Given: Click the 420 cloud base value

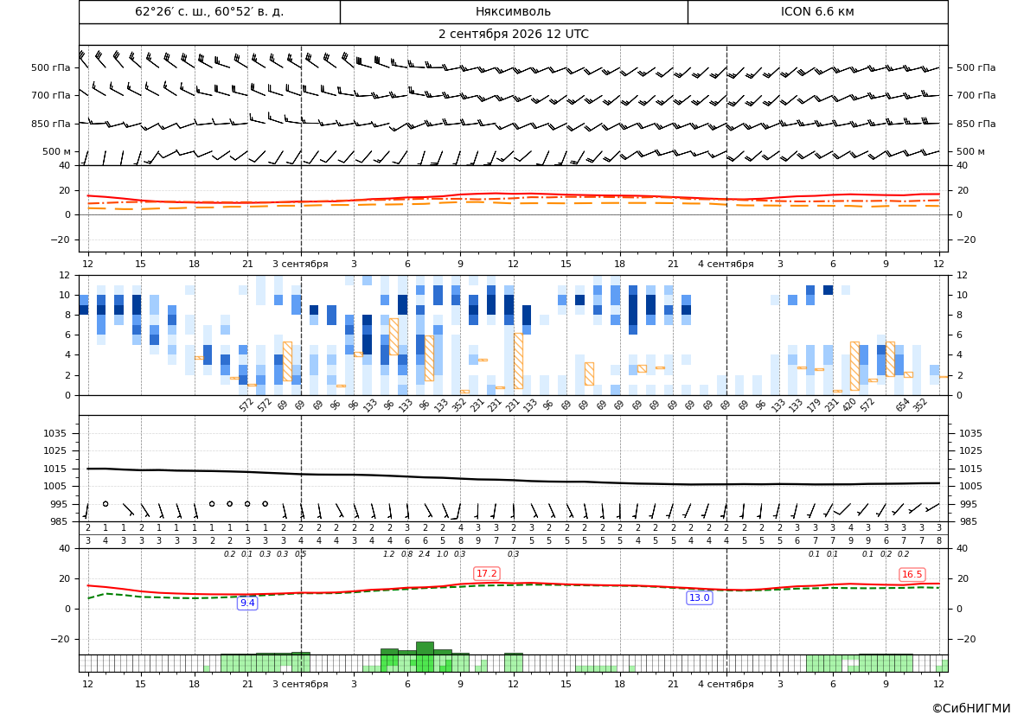Looking at the screenshot, I should point(849,405).
